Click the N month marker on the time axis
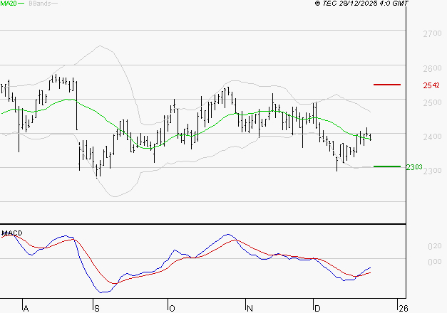Screen dimensions: 447x313 [250, 309]
